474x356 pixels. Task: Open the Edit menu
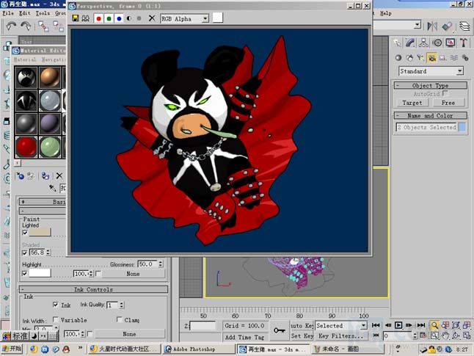pyautogui.click(x=25, y=13)
